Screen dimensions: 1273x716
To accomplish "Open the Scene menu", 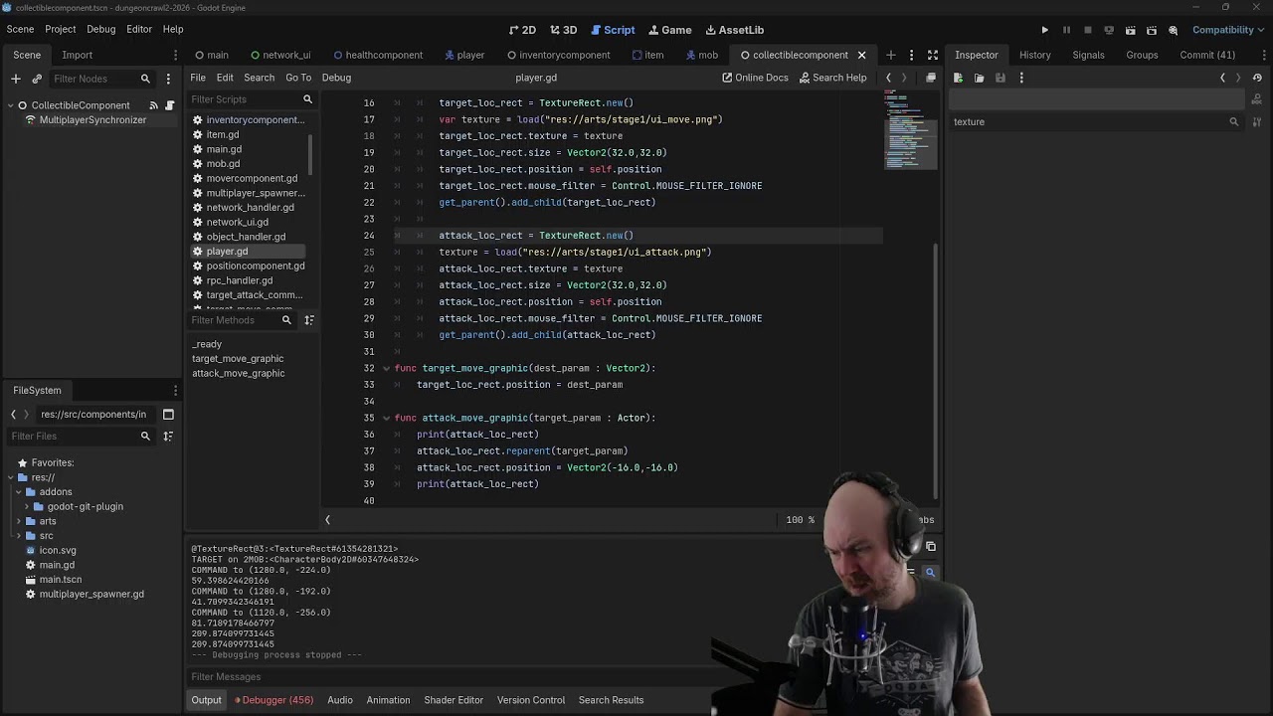I will click(x=20, y=29).
